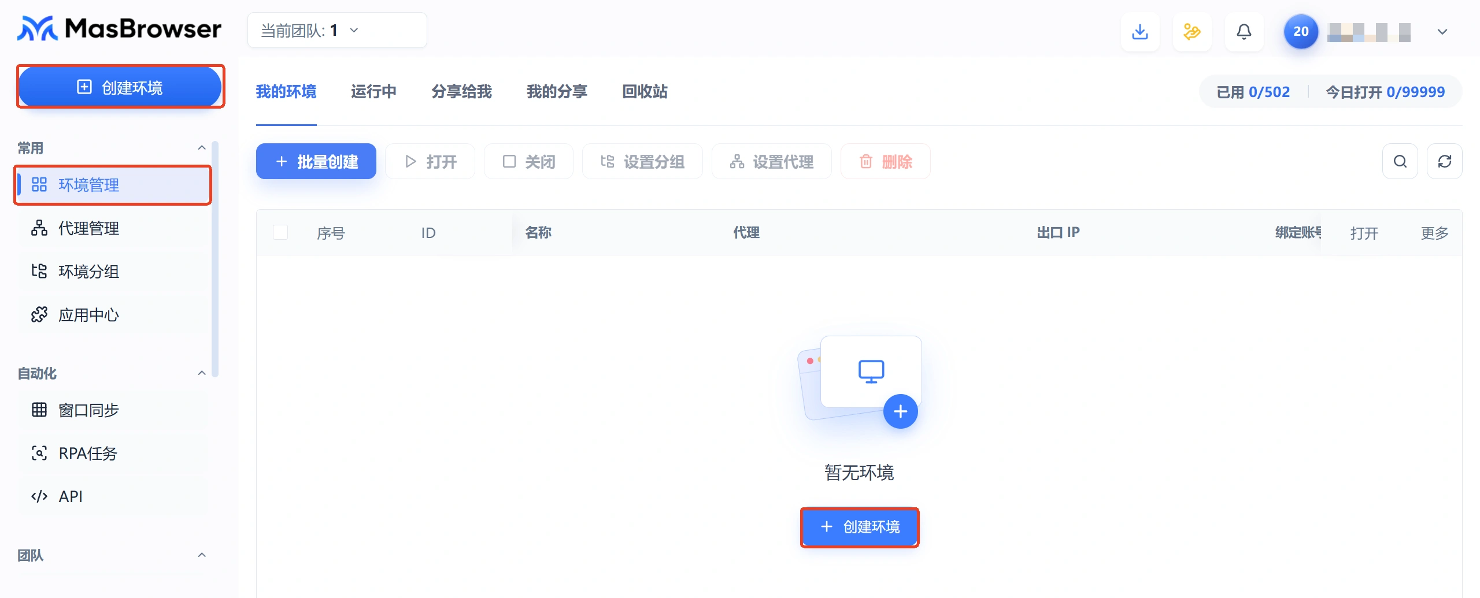Click the 出口 IP column header
Viewport: 1480px width, 598px height.
(x=1058, y=232)
